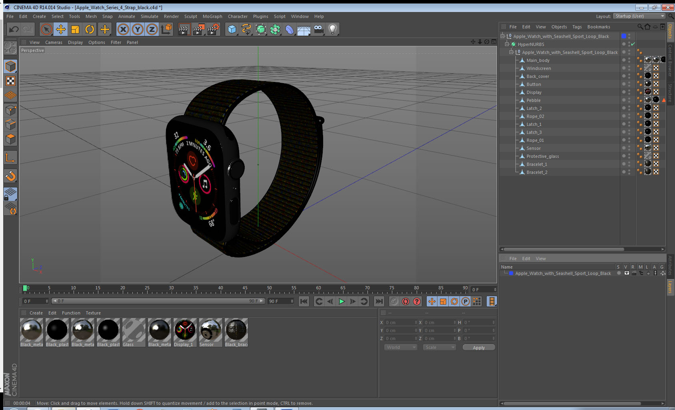Add a light object icon
This screenshot has width=675, height=410.
333,29
